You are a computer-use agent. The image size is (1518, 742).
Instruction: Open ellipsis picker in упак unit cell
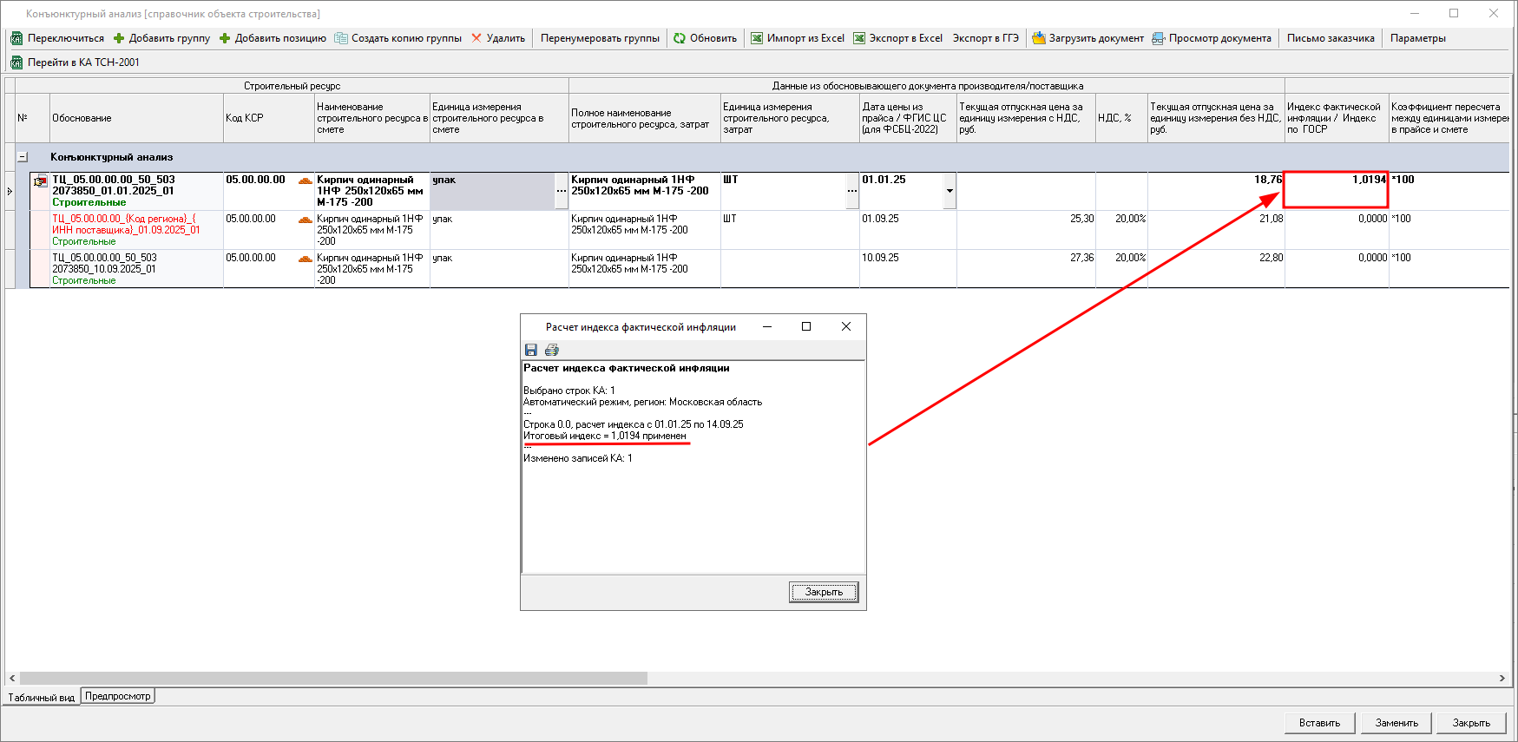pos(562,191)
